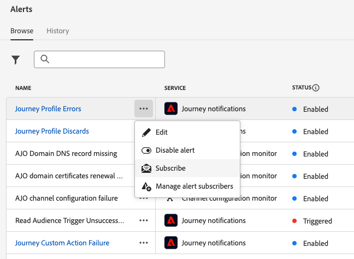The width and height of the screenshot is (354, 259).
Task: Click the Status column info icon
Action: [x=316, y=88]
